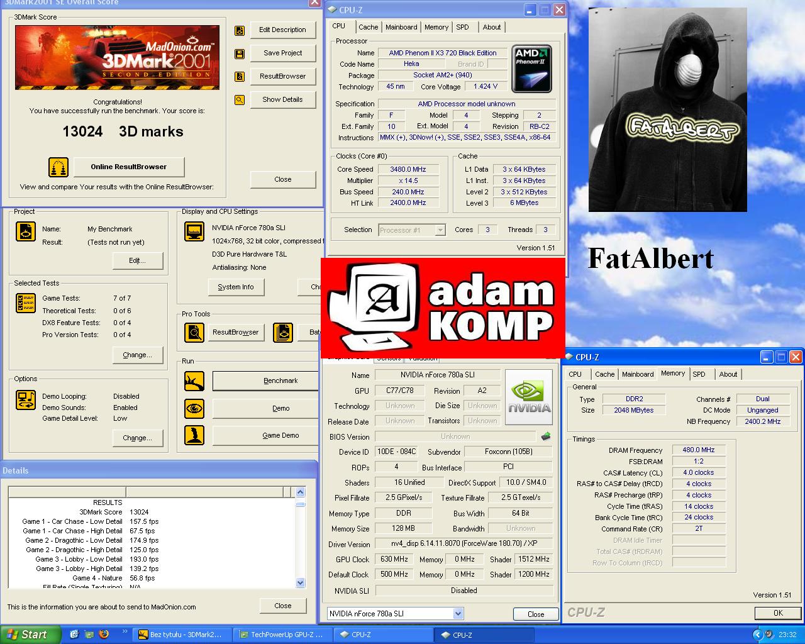Screen dimensions: 805x644
Task: Click the system tray icon next to the clock
Action: coord(770,635)
